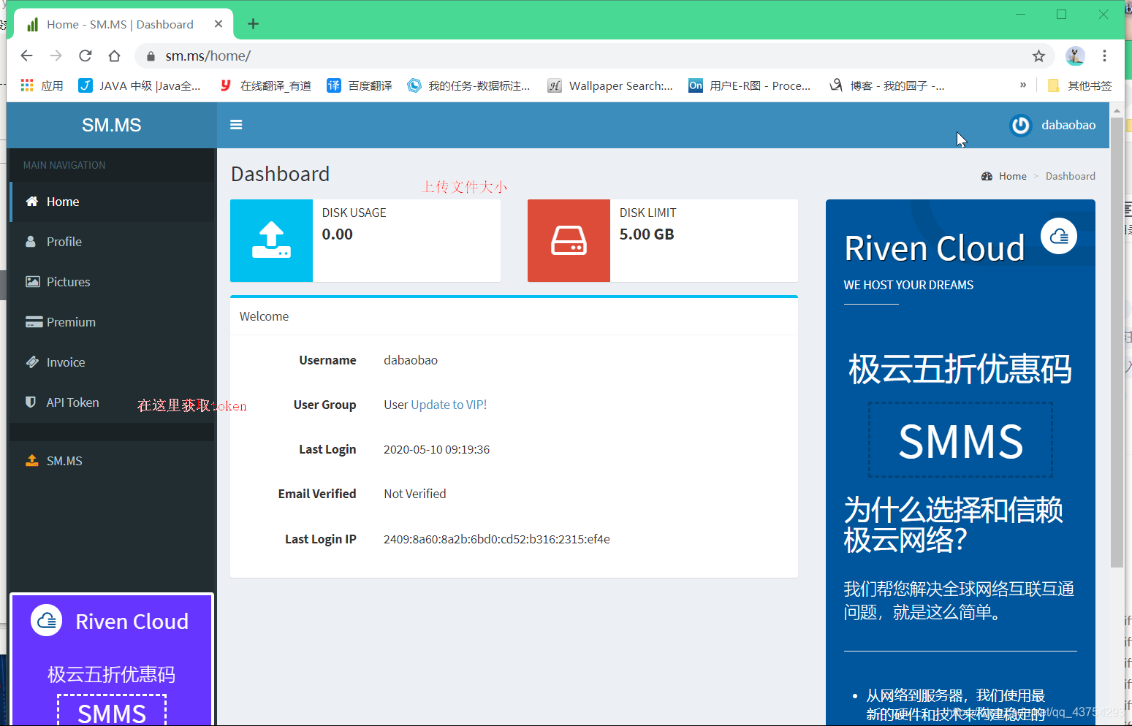The height and width of the screenshot is (726, 1132).
Task: Open the Profile page in sidebar
Action: pyautogui.click(x=113, y=242)
